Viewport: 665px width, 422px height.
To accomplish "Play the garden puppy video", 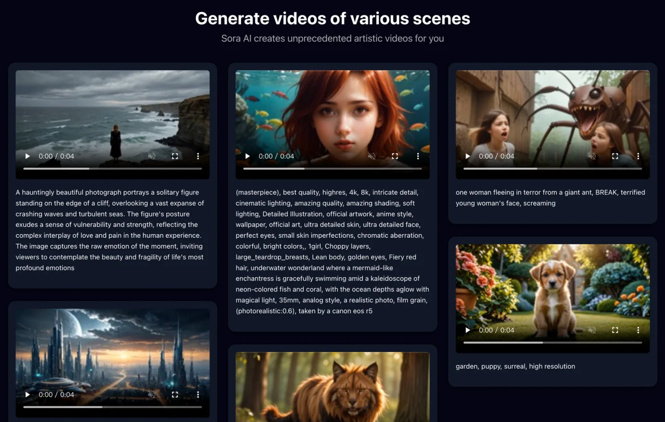I will pos(468,330).
